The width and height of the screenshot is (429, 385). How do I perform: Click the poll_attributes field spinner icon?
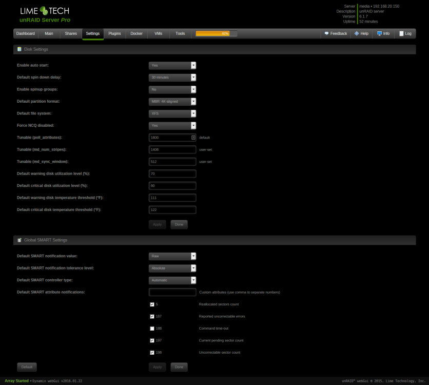tap(193, 138)
